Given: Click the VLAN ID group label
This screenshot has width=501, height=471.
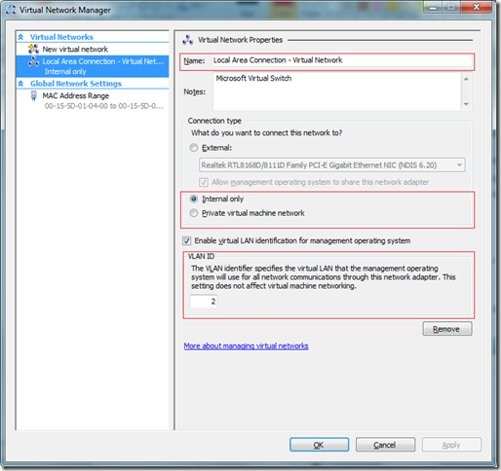Looking at the screenshot, I should (201, 256).
